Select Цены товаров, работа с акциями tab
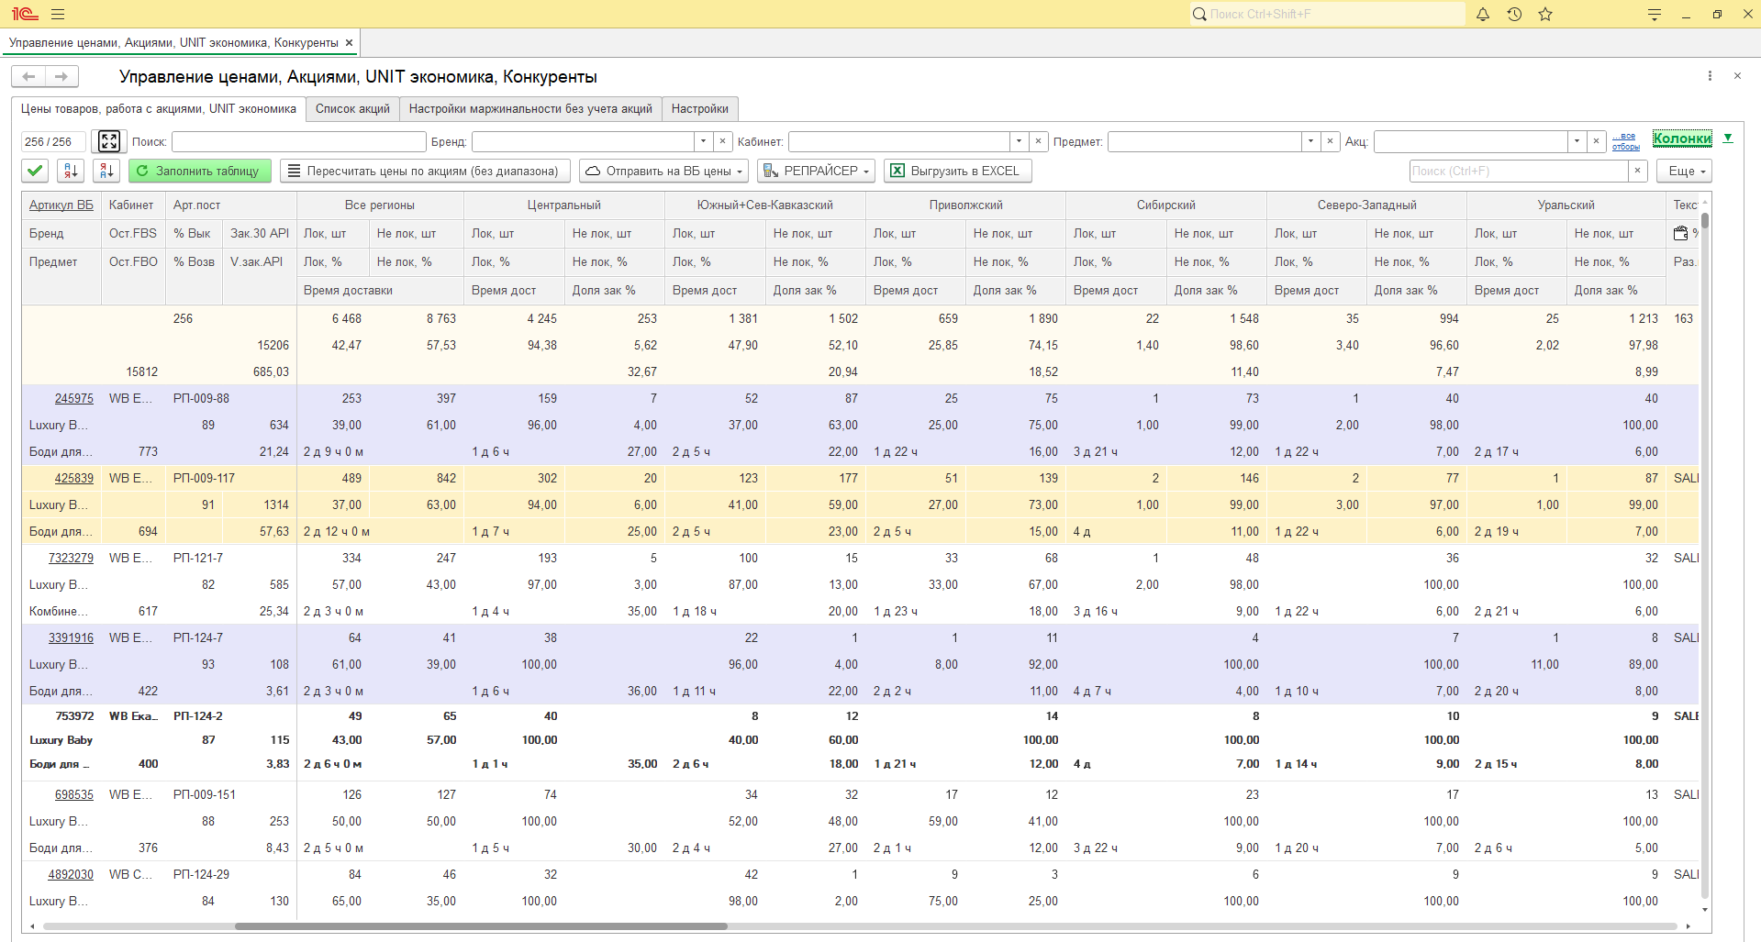The image size is (1761, 942). [x=159, y=109]
